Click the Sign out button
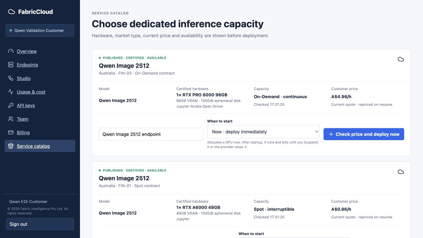The width and height of the screenshot is (423, 238). 40,224
